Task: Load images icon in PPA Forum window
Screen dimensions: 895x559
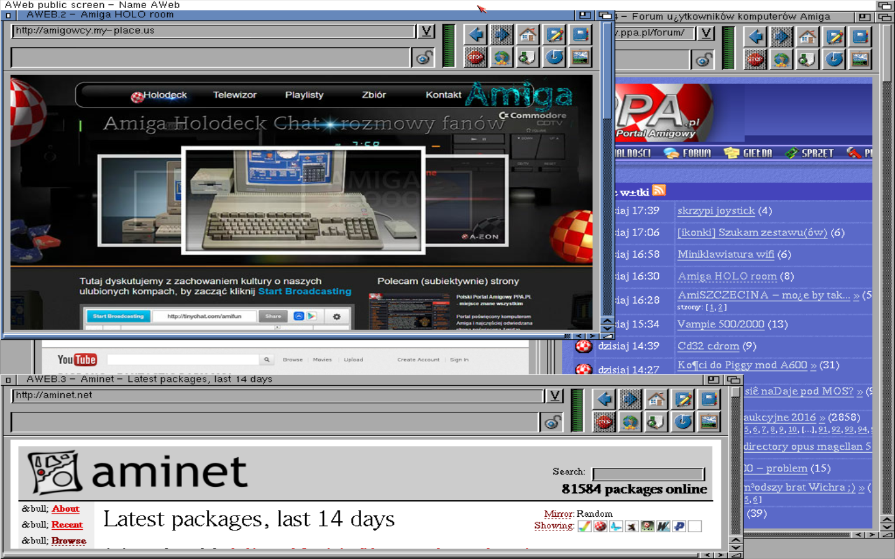Action: point(860,60)
